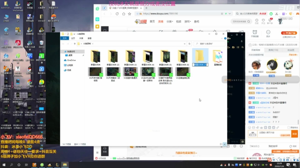Click the folder icon in dark window
Image resolution: width=300 pixels, height=168 pixels.
pyautogui.click(x=233, y=47)
